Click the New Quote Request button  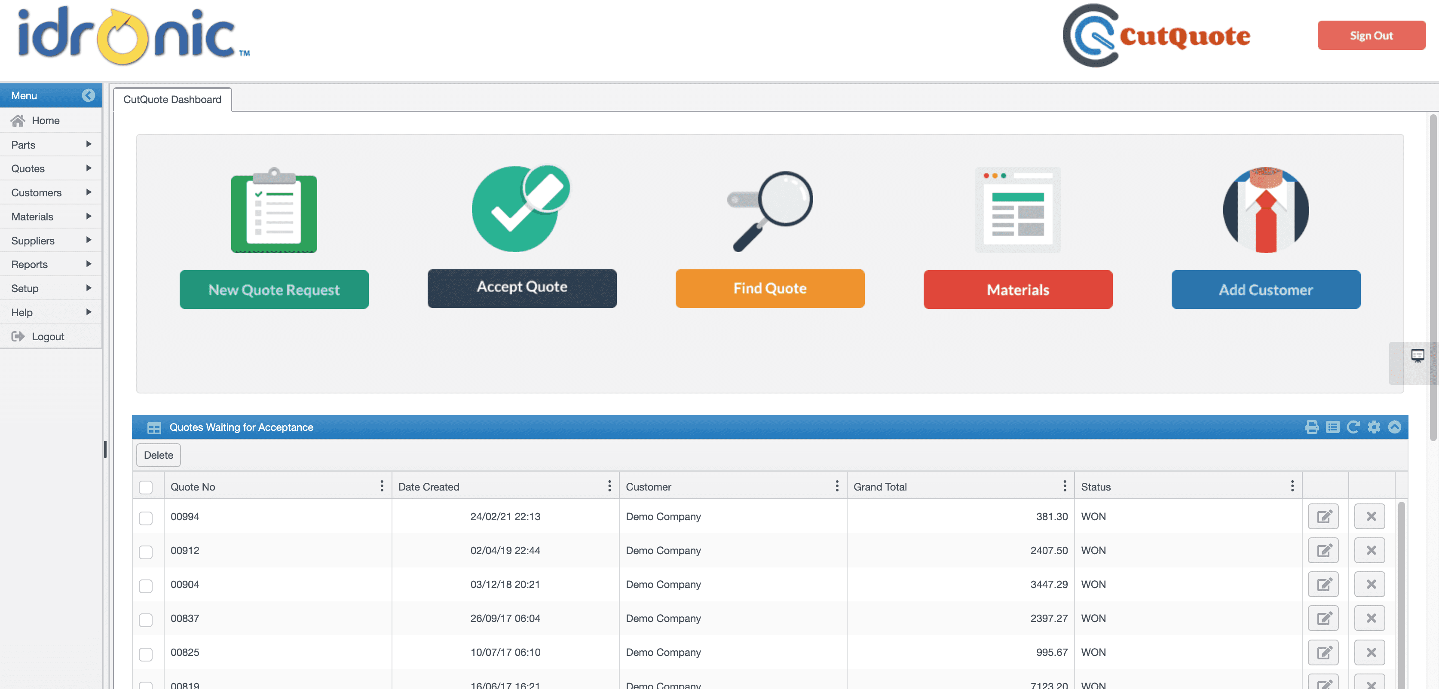pyautogui.click(x=274, y=289)
